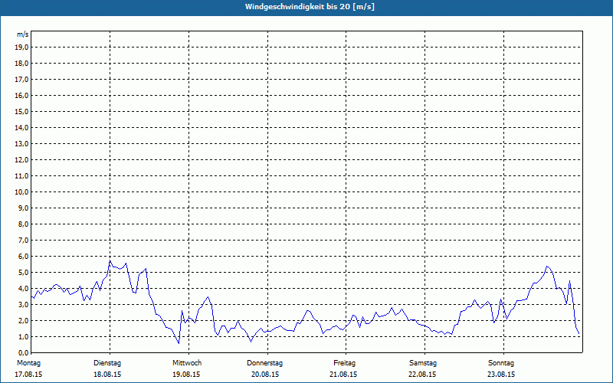Click the 16,0 y-axis label
Viewport: 613px width, 383px height.
(22, 95)
